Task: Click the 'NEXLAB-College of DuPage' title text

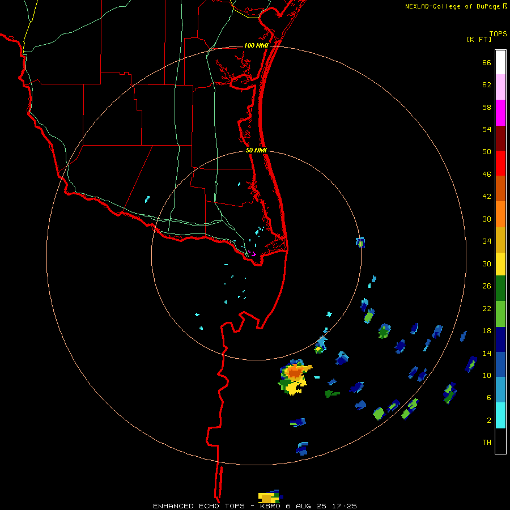Action: click(x=453, y=6)
